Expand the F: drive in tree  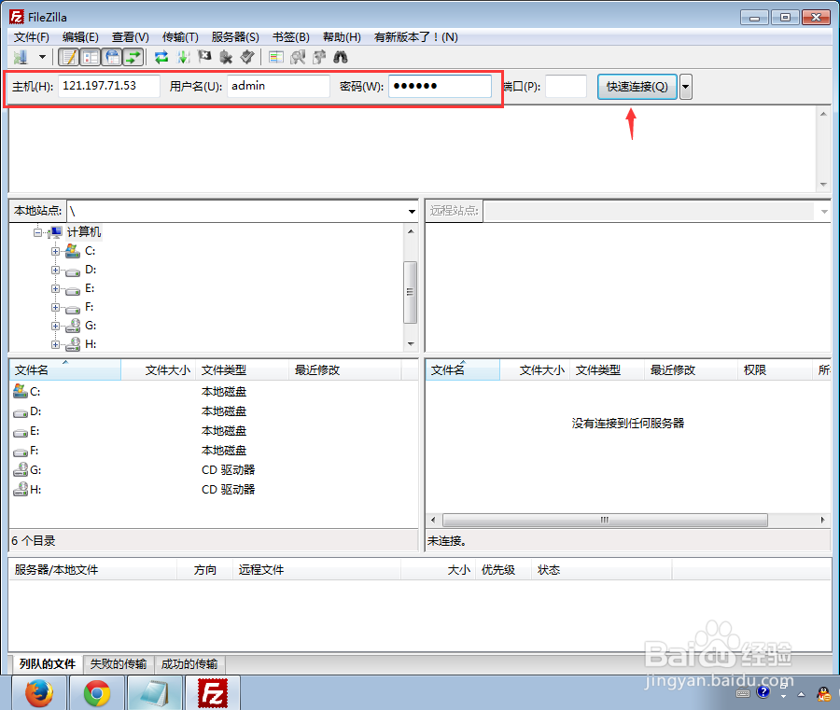pyautogui.click(x=55, y=307)
